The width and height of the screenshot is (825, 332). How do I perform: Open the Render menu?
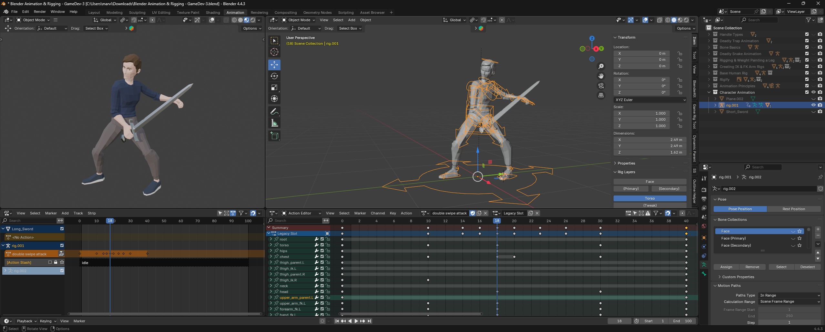[x=40, y=12]
